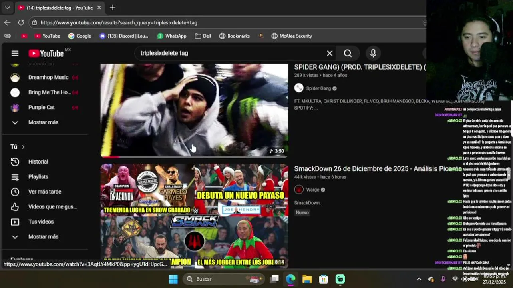Open the YouTube hamburger guide menu
513x288 pixels.
pyautogui.click(x=15, y=53)
